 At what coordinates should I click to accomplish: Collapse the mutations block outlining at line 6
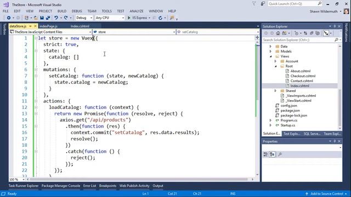pos(36,69)
